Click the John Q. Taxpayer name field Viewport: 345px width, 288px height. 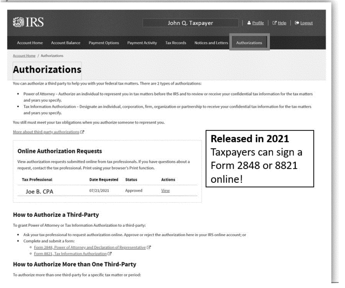coord(191,23)
